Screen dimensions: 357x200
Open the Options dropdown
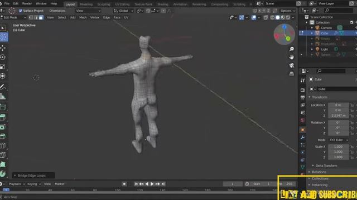[288, 11]
